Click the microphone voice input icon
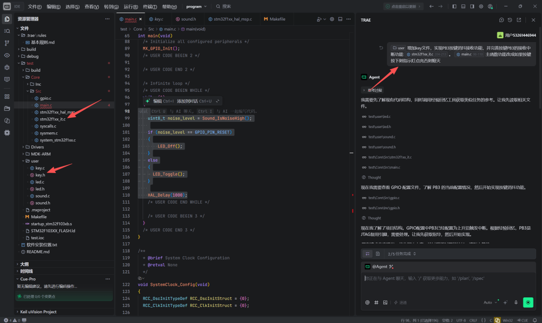 tap(516, 302)
